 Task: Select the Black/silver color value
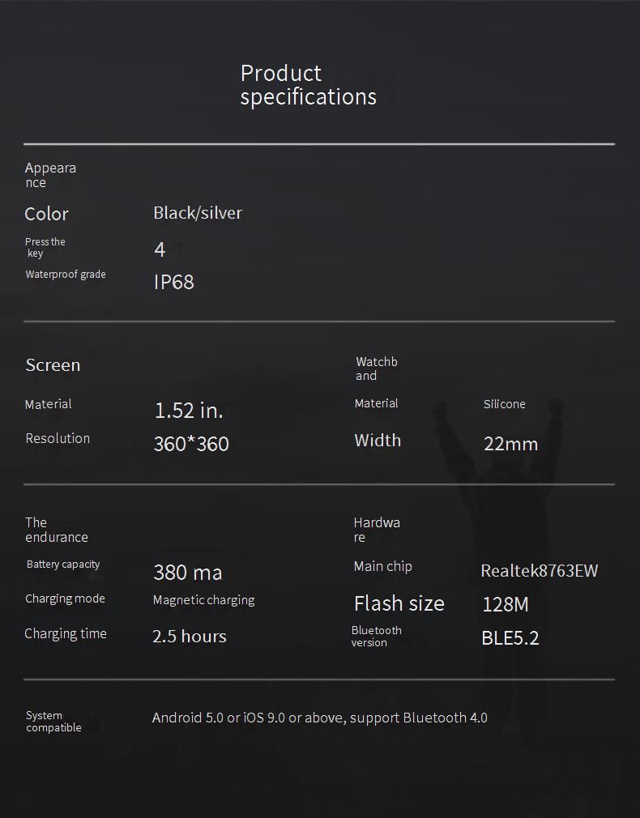coord(198,213)
